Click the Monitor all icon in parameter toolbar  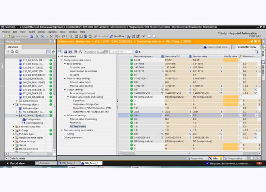[x=60, y=52]
